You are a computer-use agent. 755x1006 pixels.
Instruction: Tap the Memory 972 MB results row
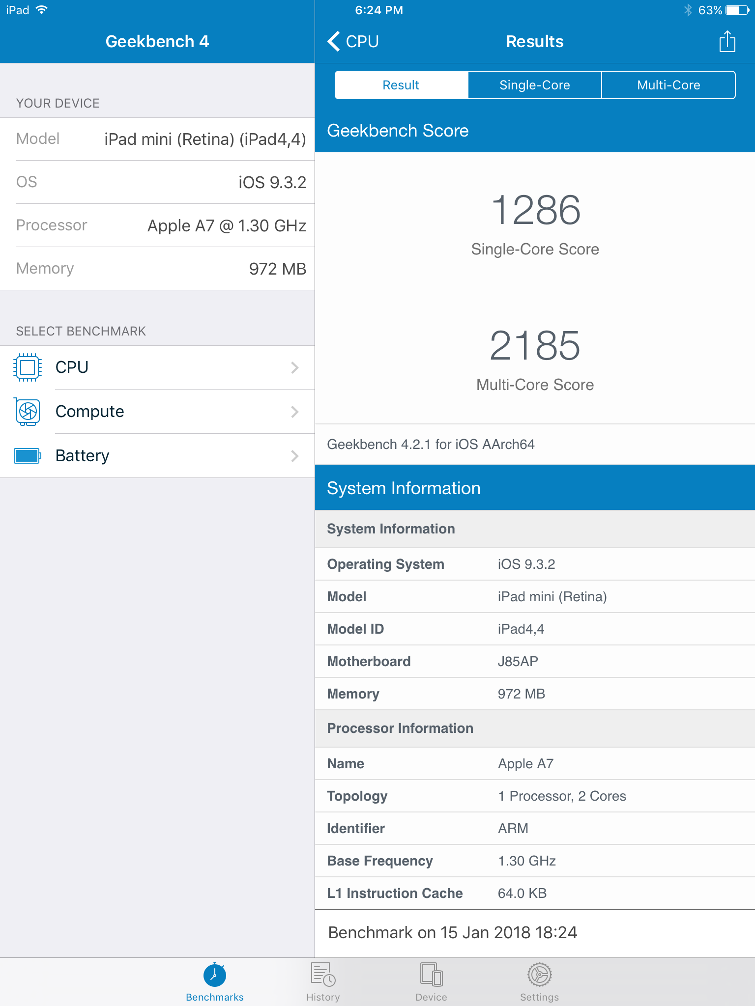pyautogui.click(x=535, y=694)
